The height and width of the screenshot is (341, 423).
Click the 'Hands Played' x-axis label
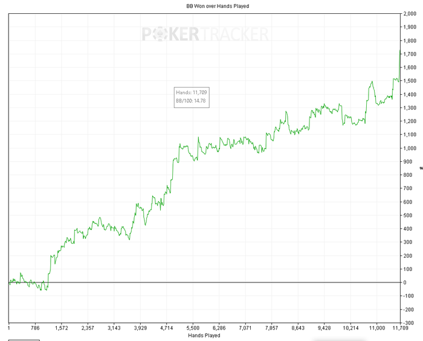[x=204, y=336]
